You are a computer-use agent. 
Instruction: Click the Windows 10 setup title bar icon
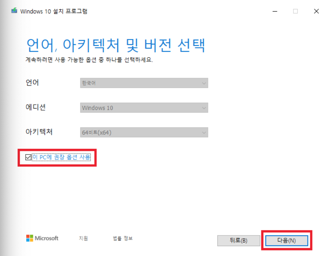pyautogui.click(x=14, y=11)
